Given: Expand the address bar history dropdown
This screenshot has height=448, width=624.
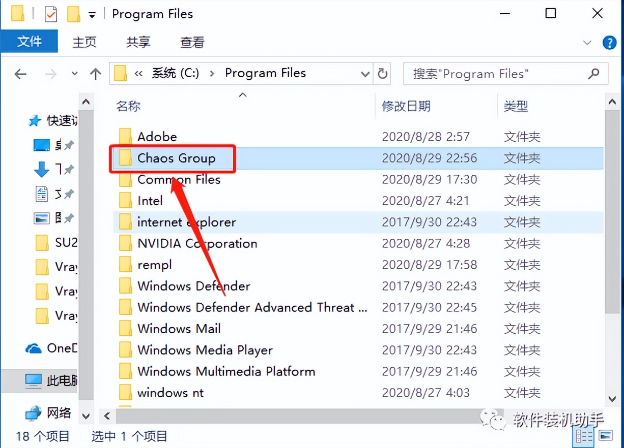Looking at the screenshot, I should [365, 74].
